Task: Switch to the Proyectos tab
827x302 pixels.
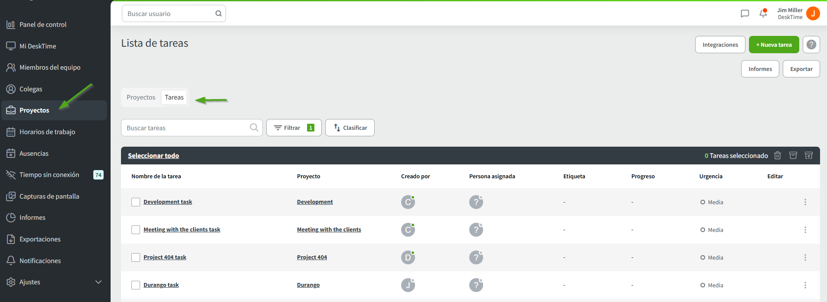Action: pos(141,97)
